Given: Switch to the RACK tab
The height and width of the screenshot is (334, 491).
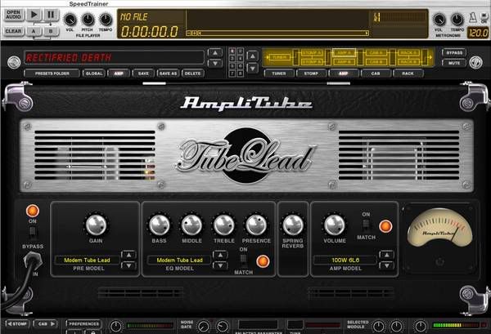Looking at the screenshot, I should [x=408, y=73].
